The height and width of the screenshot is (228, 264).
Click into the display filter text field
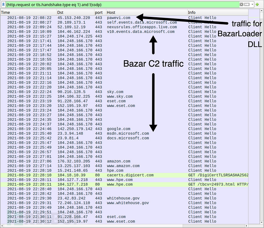[122, 5]
